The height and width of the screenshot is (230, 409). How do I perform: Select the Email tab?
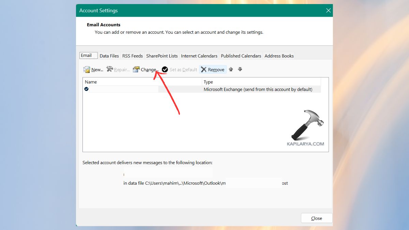[88, 55]
